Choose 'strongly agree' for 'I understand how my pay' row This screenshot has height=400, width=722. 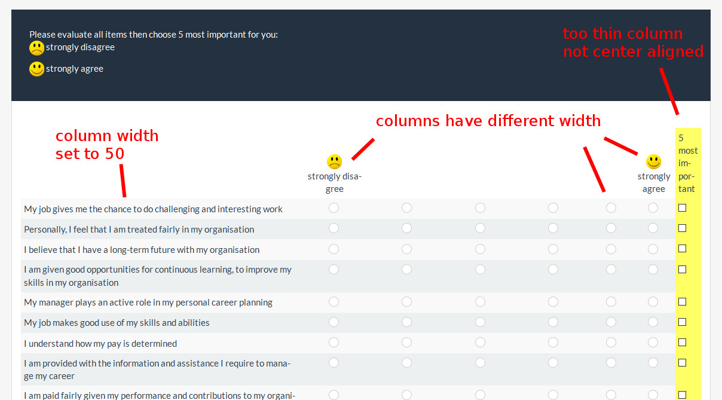coord(653,343)
